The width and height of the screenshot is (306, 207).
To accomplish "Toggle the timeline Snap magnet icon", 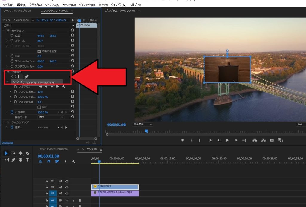I will coord(49,161).
